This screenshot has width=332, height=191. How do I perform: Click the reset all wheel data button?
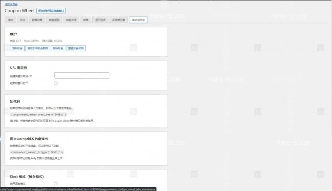tap(38, 48)
